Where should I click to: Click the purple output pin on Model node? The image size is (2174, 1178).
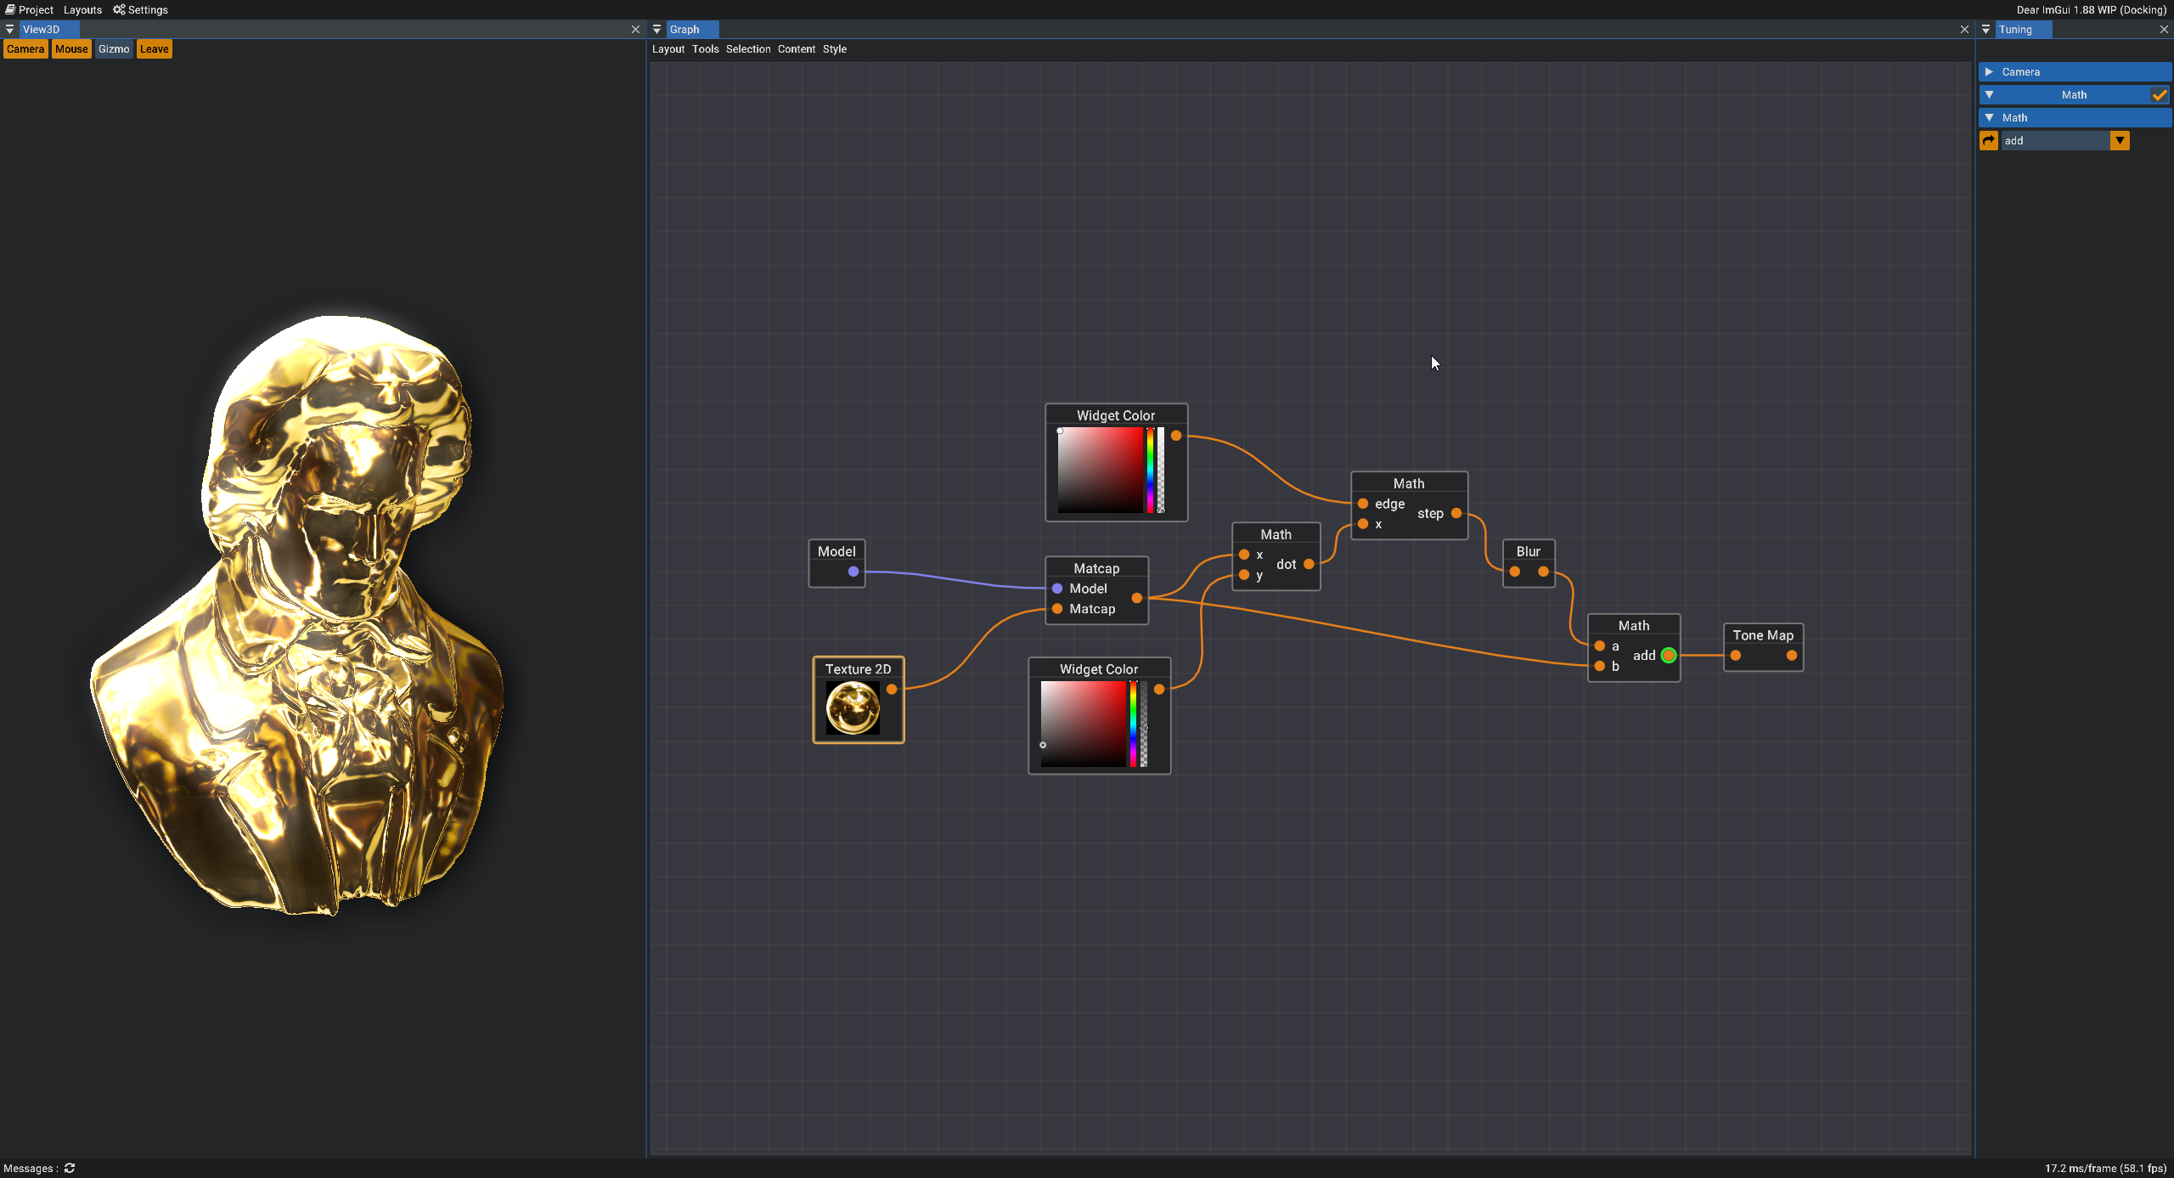click(x=853, y=572)
